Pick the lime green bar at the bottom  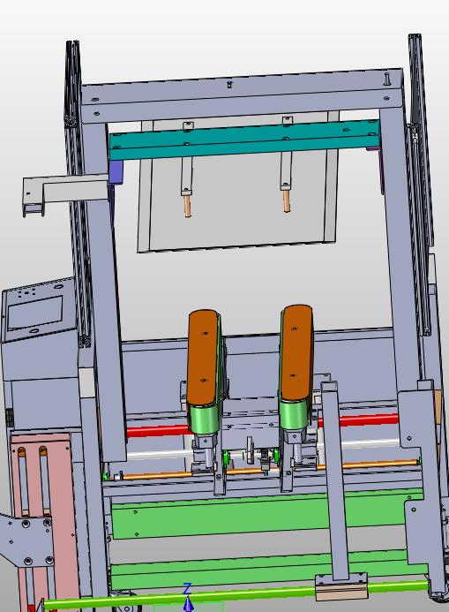pyautogui.click(x=236, y=594)
